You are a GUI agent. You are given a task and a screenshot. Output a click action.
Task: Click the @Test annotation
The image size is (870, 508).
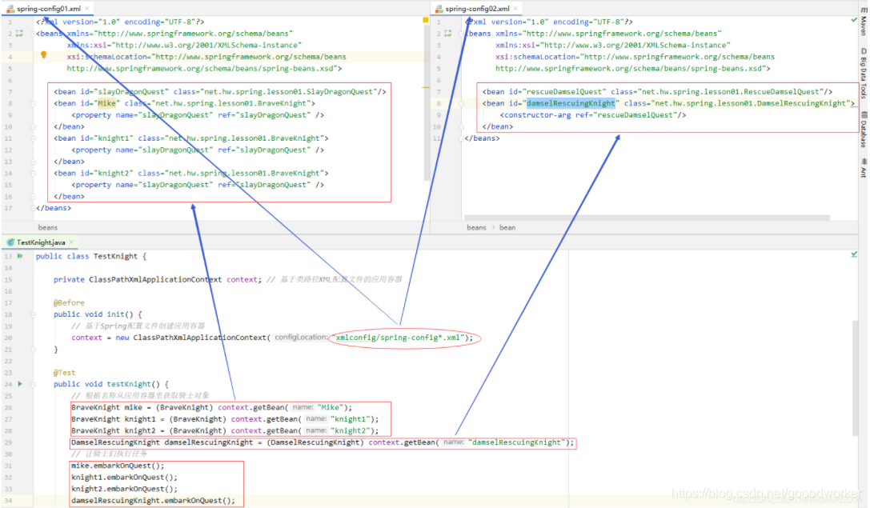click(x=64, y=373)
